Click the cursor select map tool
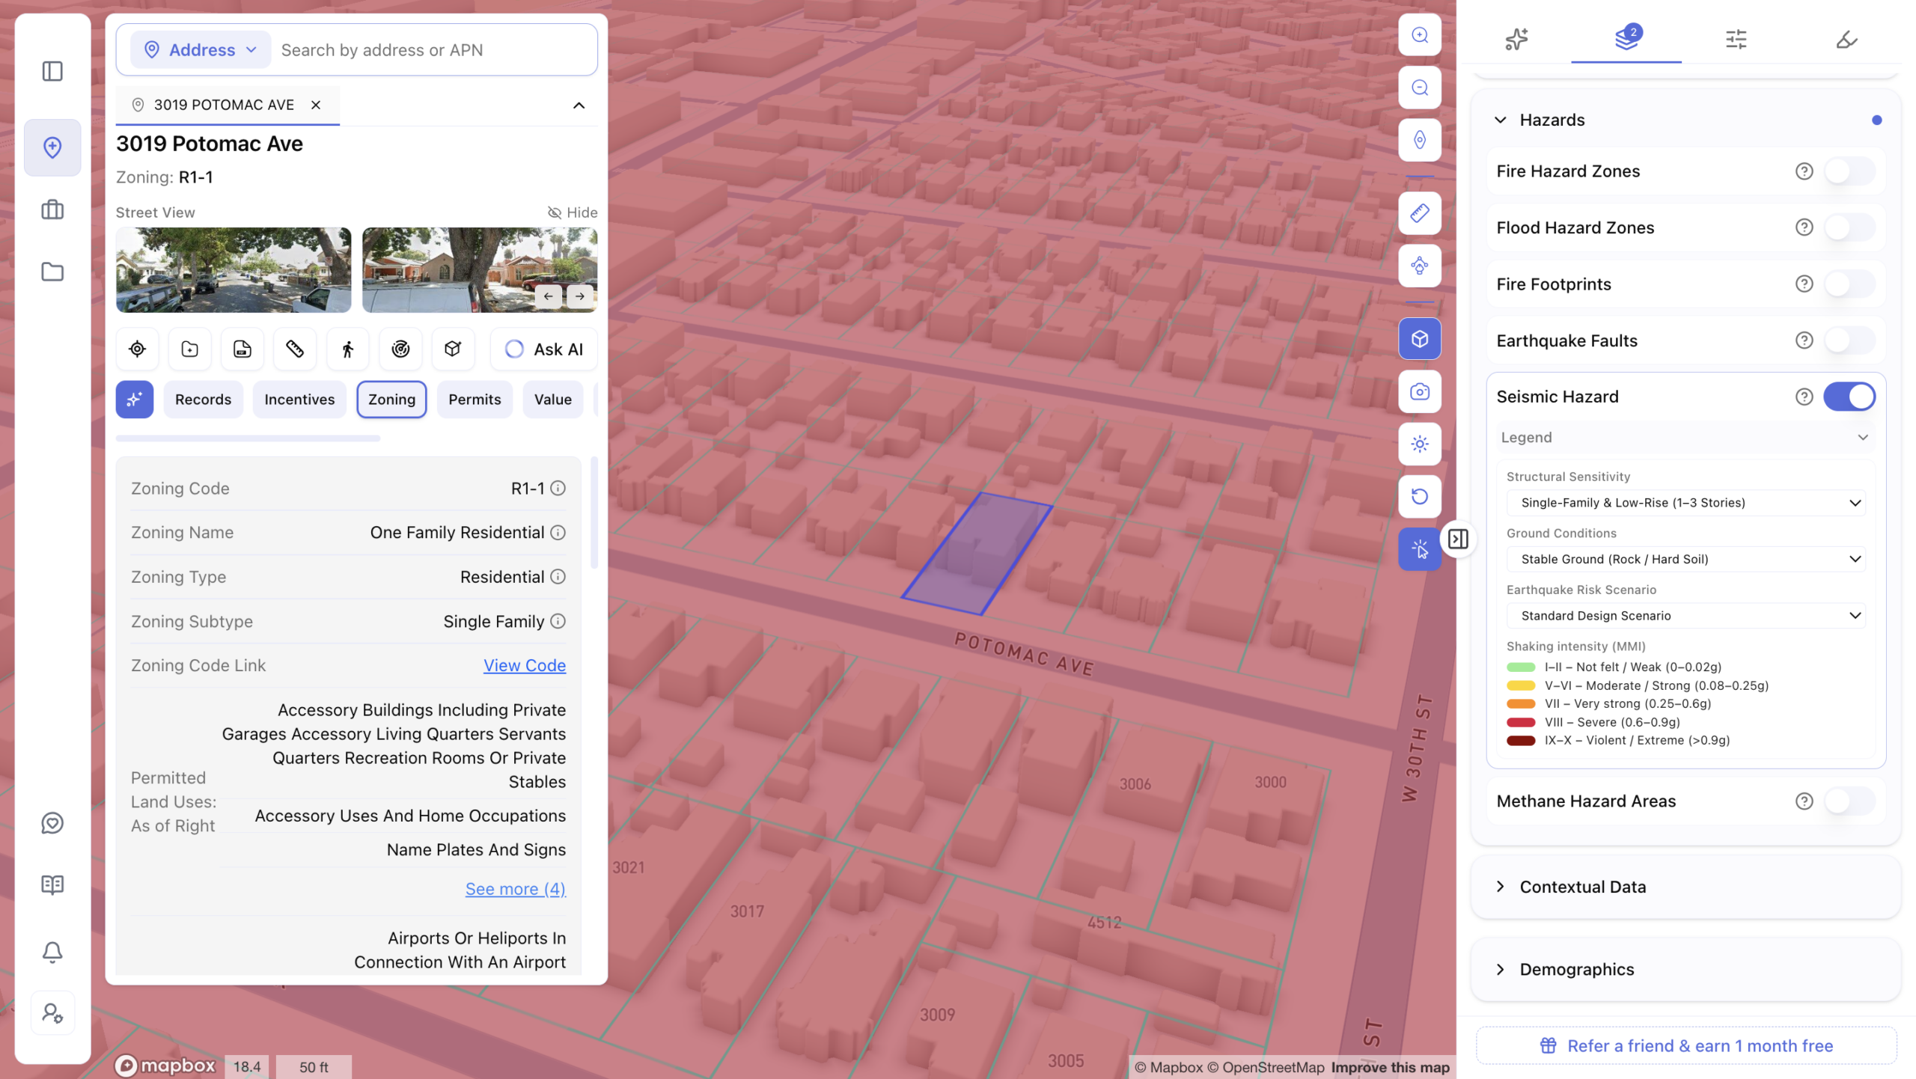Screen dimensions: 1916x1079 coord(1420,549)
